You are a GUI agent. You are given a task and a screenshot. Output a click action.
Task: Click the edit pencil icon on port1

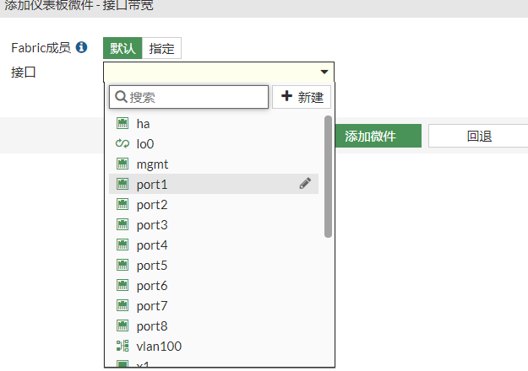[x=305, y=184]
